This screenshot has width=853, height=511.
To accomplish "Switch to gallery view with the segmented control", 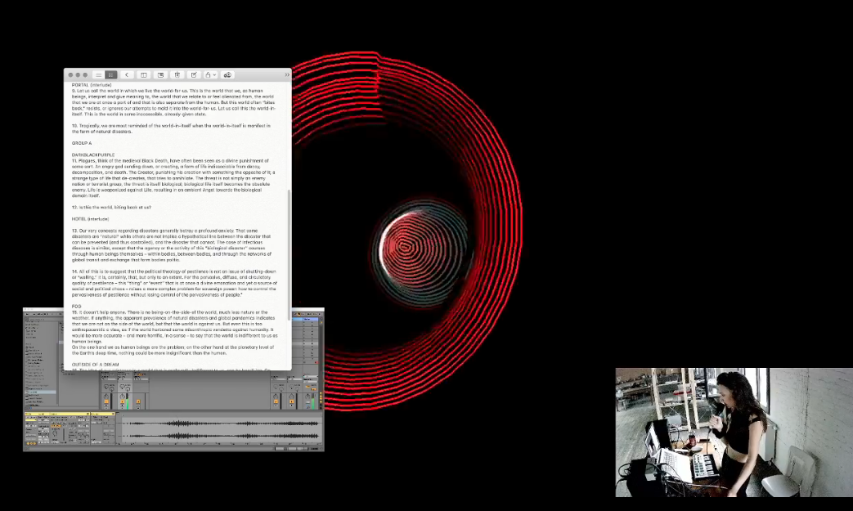I will tap(112, 74).
